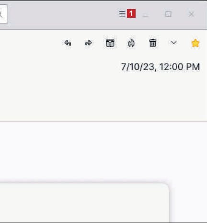
Task: Close the Thunderbird window
Action: (x=191, y=14)
